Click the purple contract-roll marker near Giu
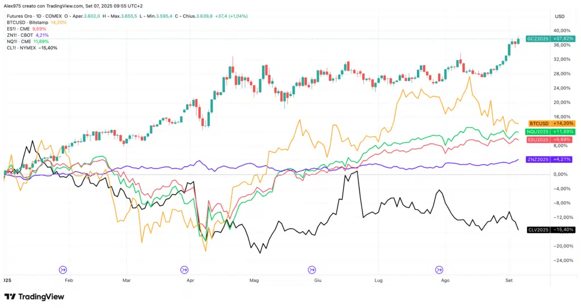Image resolution: width=581 pixels, height=308 pixels. coord(311,270)
